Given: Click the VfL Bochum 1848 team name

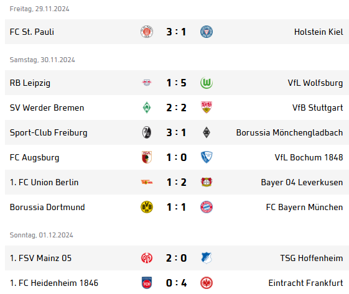Looking at the screenshot, I should coord(309,157).
